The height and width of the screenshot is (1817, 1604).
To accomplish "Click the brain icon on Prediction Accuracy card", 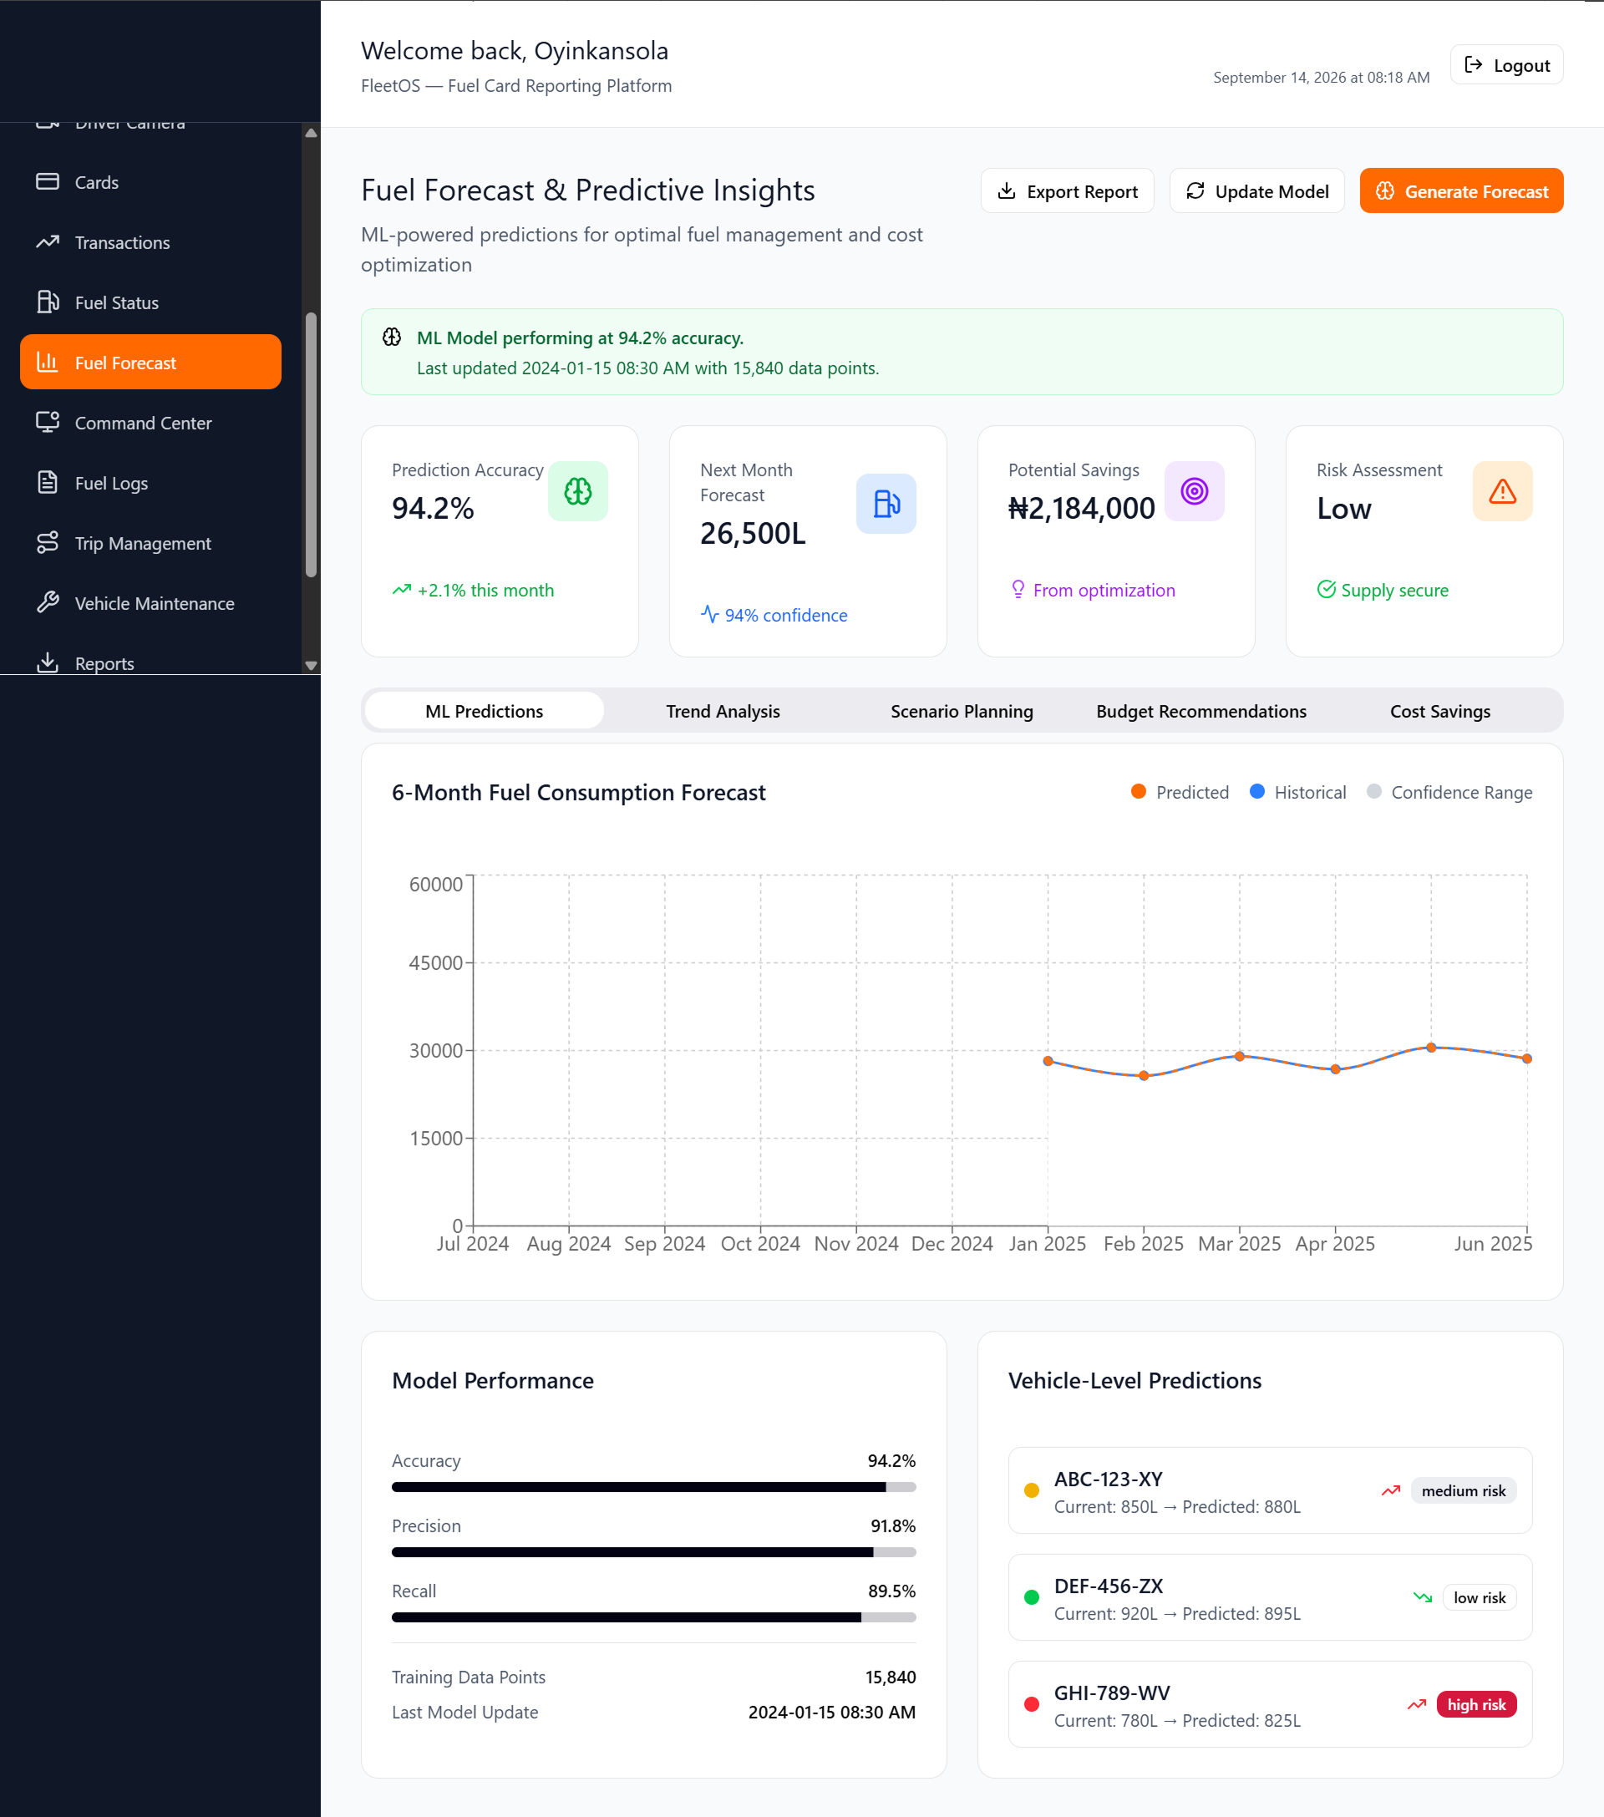I will [x=578, y=490].
